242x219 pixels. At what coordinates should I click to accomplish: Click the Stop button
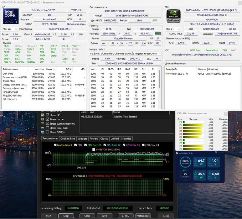pyautogui.click(x=66, y=216)
